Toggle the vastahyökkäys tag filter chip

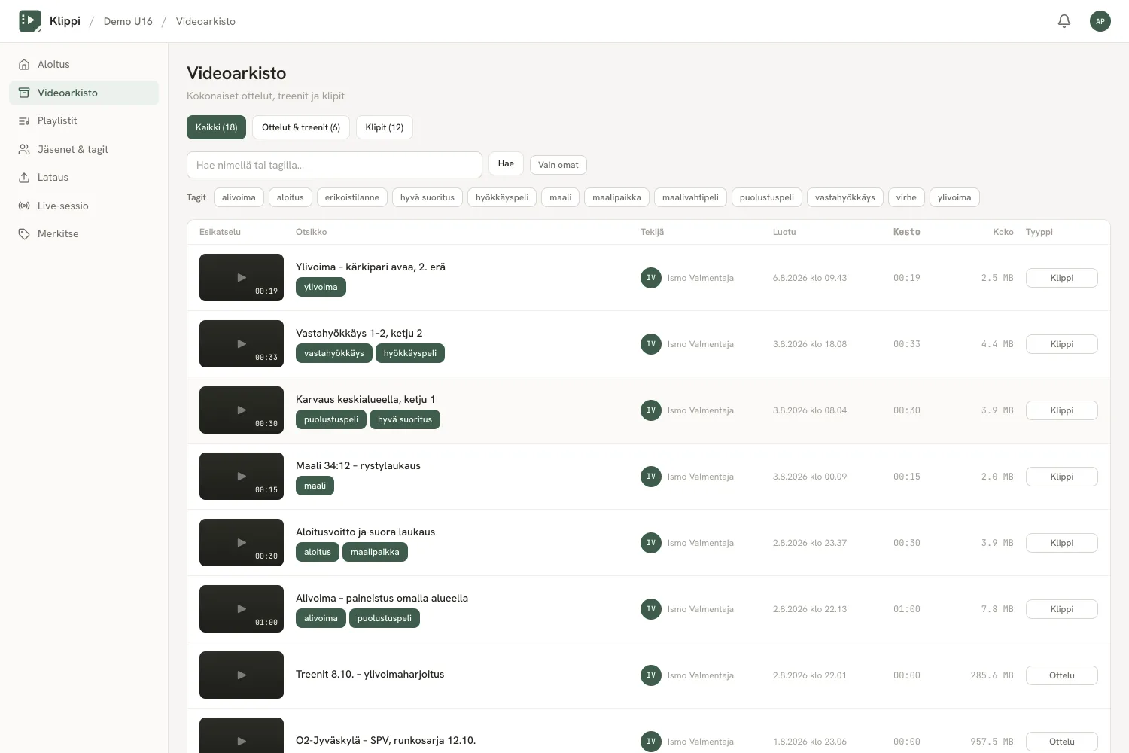[844, 197]
